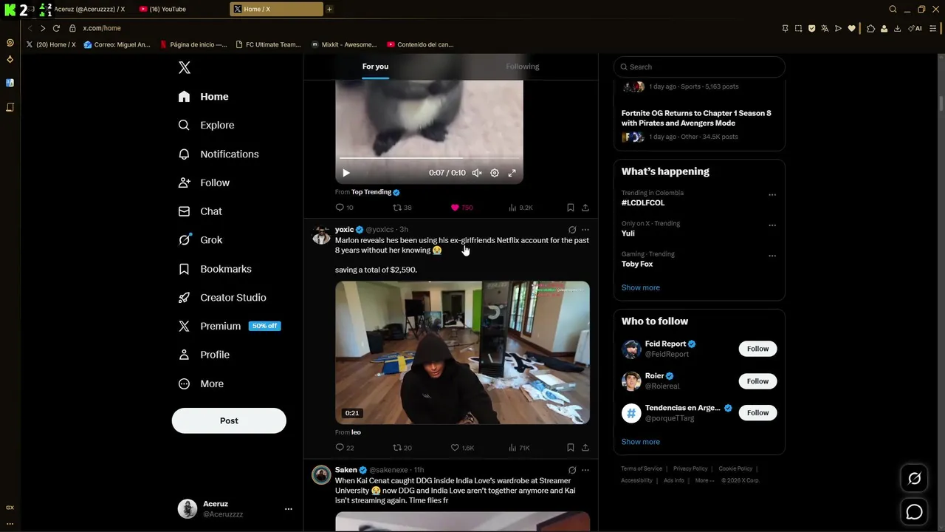Open a new browser tab

click(329, 9)
